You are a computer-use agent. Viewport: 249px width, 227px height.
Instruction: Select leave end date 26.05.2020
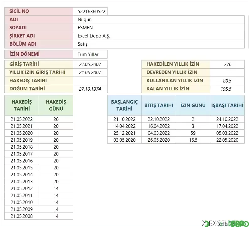click(159, 140)
